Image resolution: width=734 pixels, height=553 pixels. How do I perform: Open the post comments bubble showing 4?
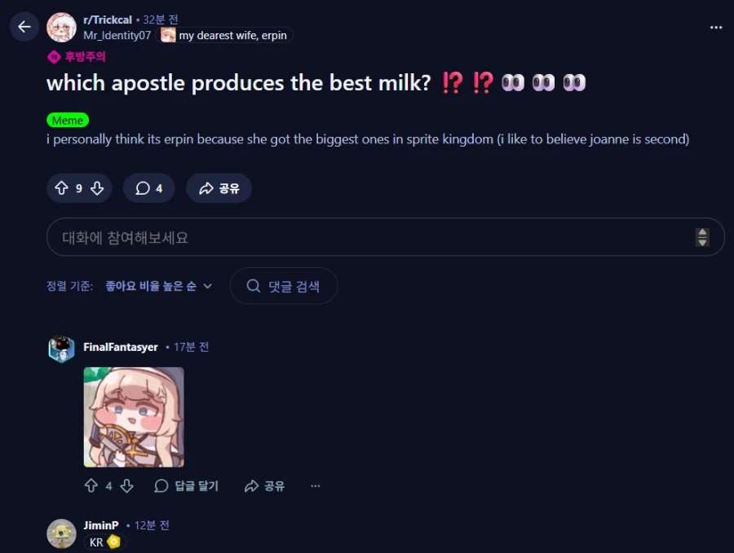[x=149, y=188]
